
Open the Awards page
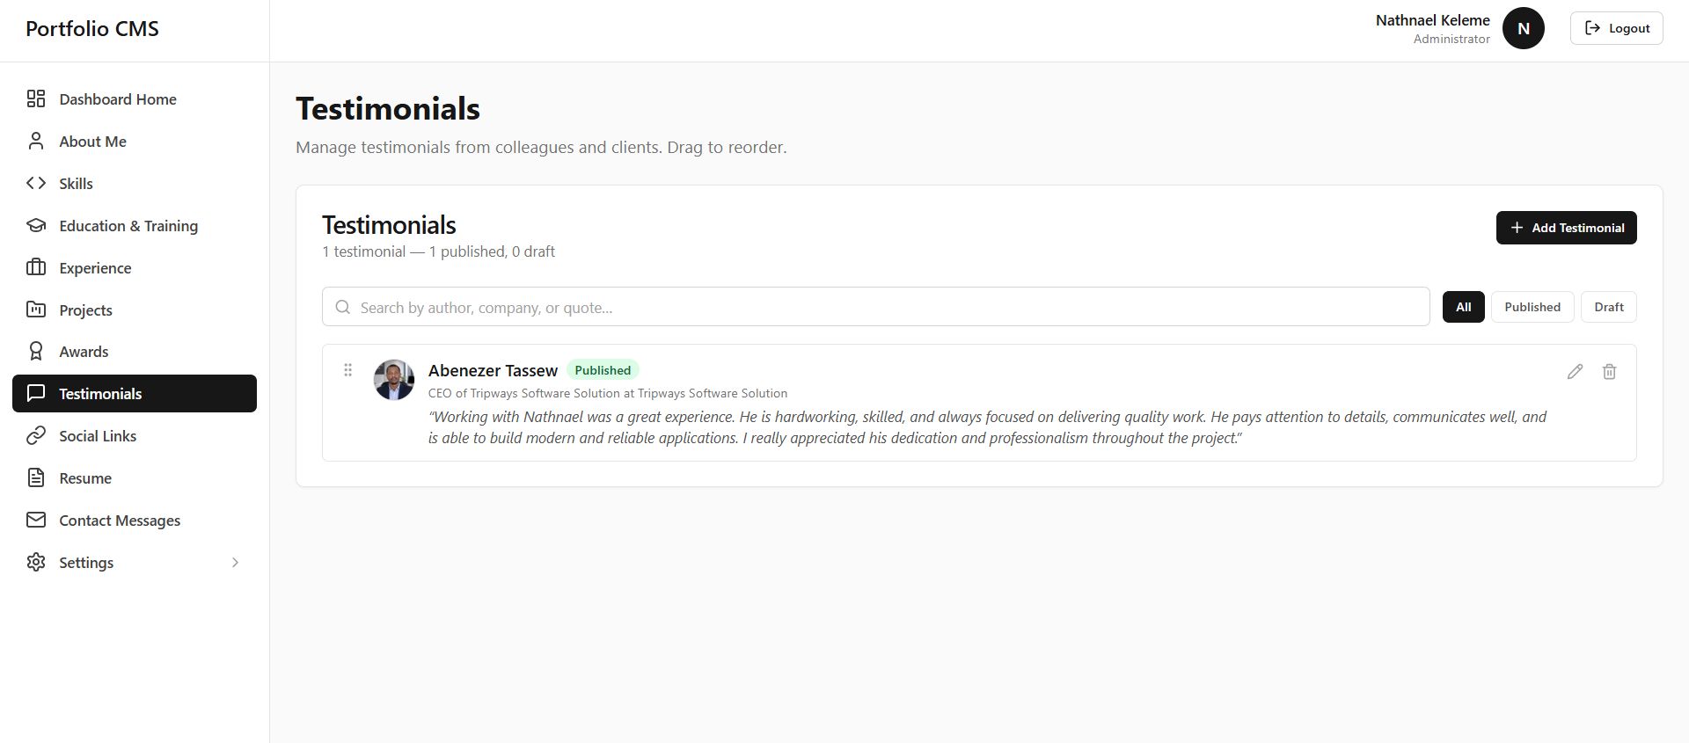coord(135,352)
